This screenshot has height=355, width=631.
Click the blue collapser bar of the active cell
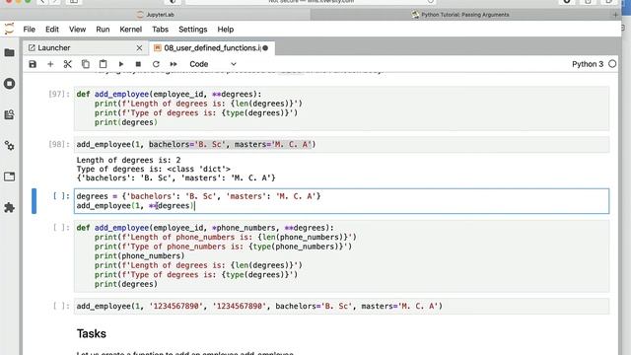click(34, 201)
